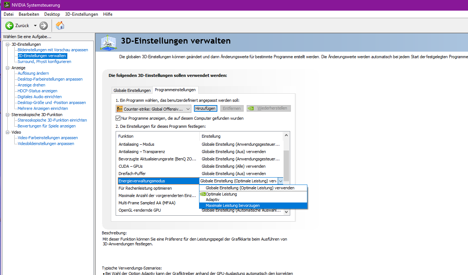The width and height of the screenshot is (468, 275).
Task: Select the Dreifach-Puffer row
Action: pyautogui.click(x=199, y=174)
